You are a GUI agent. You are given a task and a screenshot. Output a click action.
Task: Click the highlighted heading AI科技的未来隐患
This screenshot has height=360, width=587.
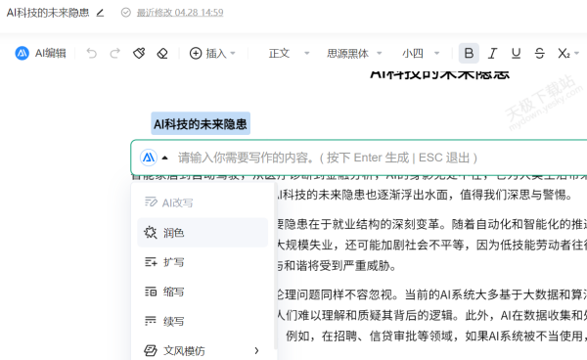pyautogui.click(x=201, y=123)
